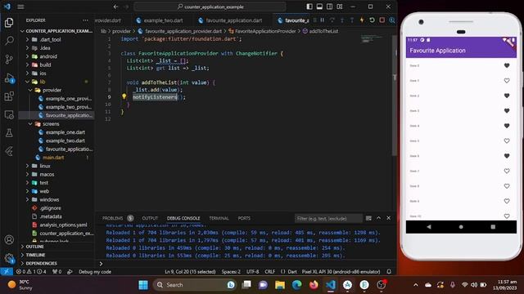
Task: Open the Windows Start menu
Action: click(143, 285)
